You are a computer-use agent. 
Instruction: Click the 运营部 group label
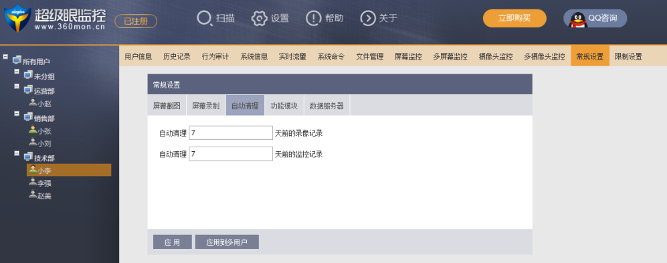coord(44,91)
